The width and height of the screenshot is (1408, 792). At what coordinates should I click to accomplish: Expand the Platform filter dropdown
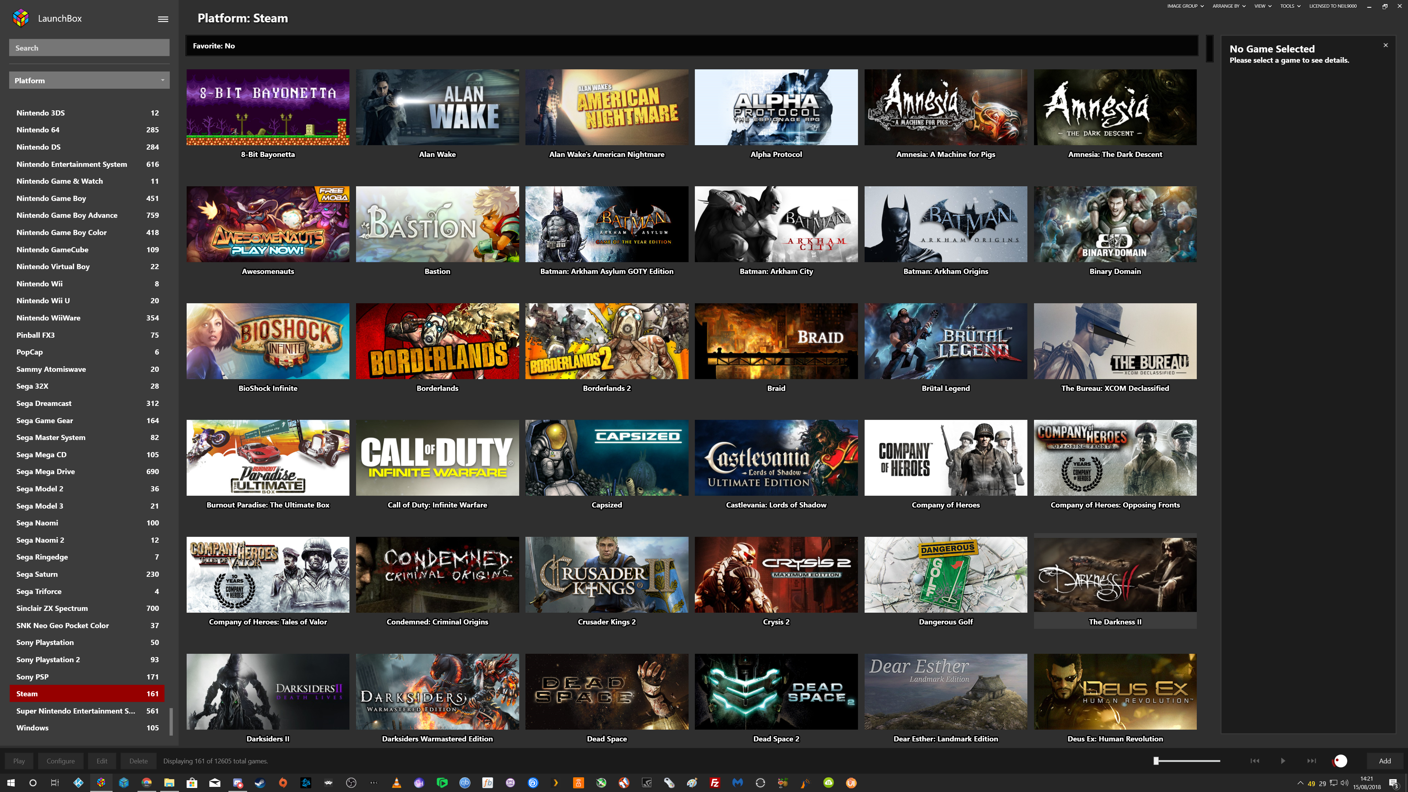pos(89,80)
